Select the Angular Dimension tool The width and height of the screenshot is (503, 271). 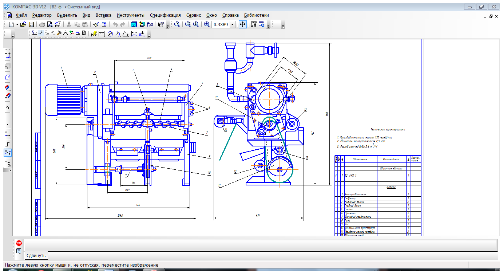(x=126, y=34)
